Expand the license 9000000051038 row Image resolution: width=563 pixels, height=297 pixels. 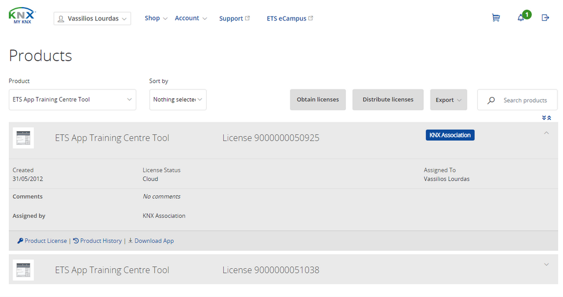coord(546,265)
